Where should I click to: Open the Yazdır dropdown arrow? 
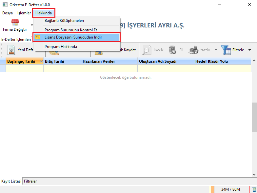[216, 50]
